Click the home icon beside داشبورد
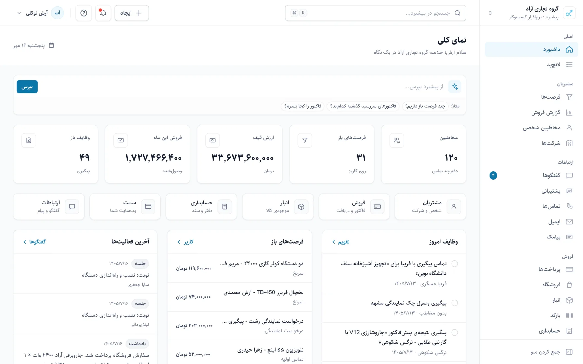This screenshot has width=583, height=364. (x=569, y=50)
